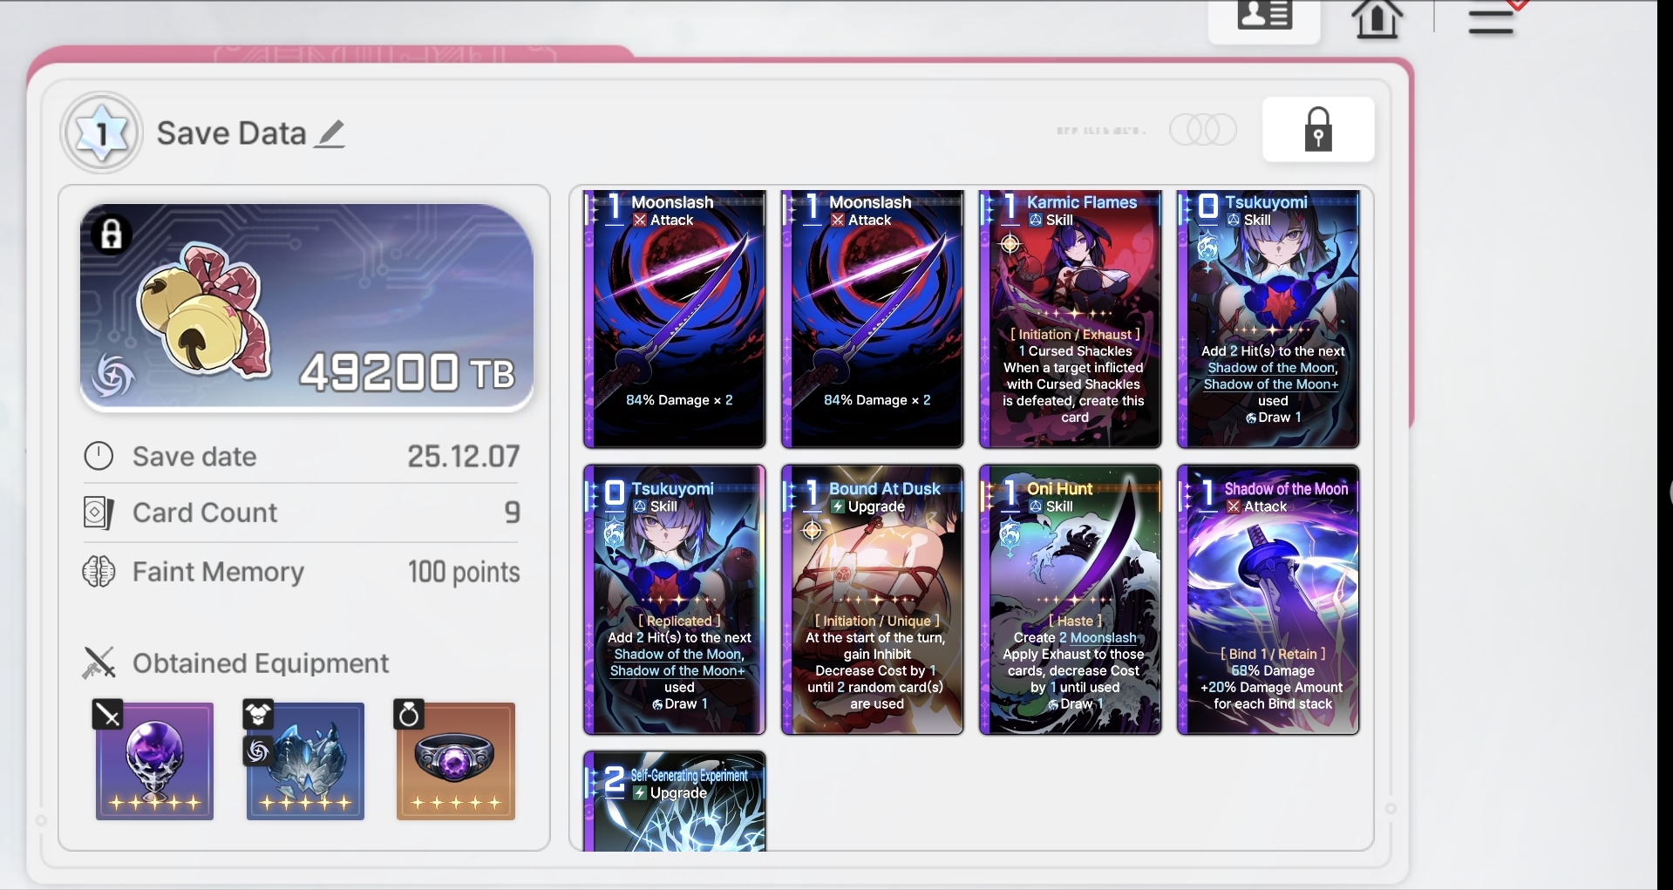The image size is (1673, 890).
Task: Select the purple orb weapon equipment
Action: (154, 761)
